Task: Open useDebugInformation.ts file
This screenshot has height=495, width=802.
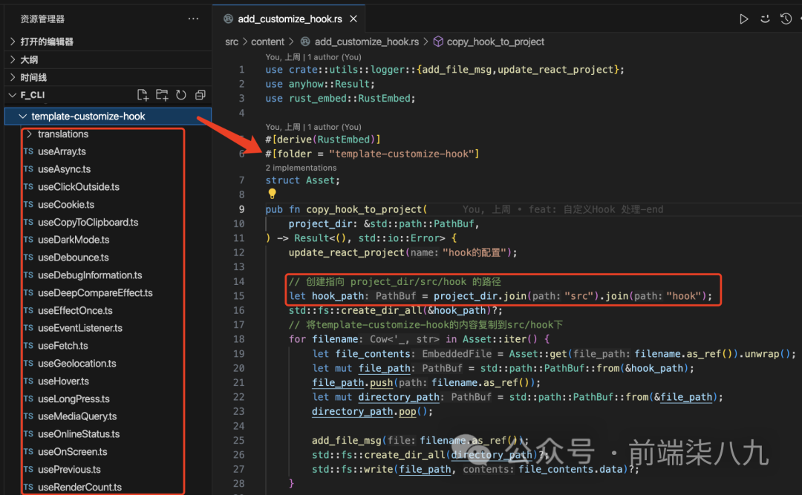Action: pyautogui.click(x=90, y=275)
